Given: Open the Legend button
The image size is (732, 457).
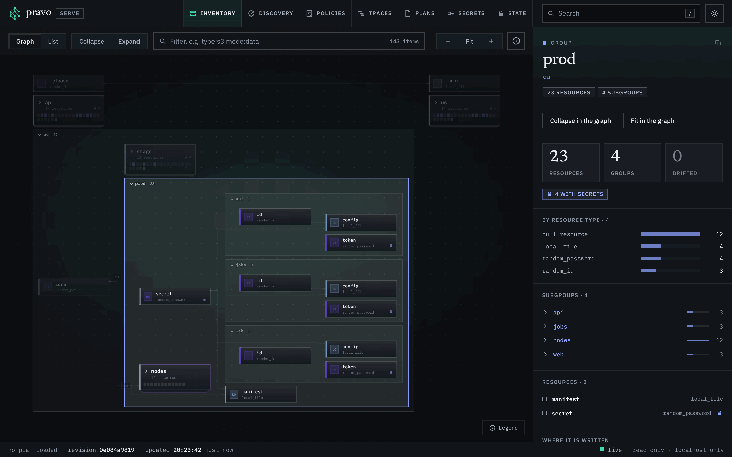Looking at the screenshot, I should (x=503, y=428).
